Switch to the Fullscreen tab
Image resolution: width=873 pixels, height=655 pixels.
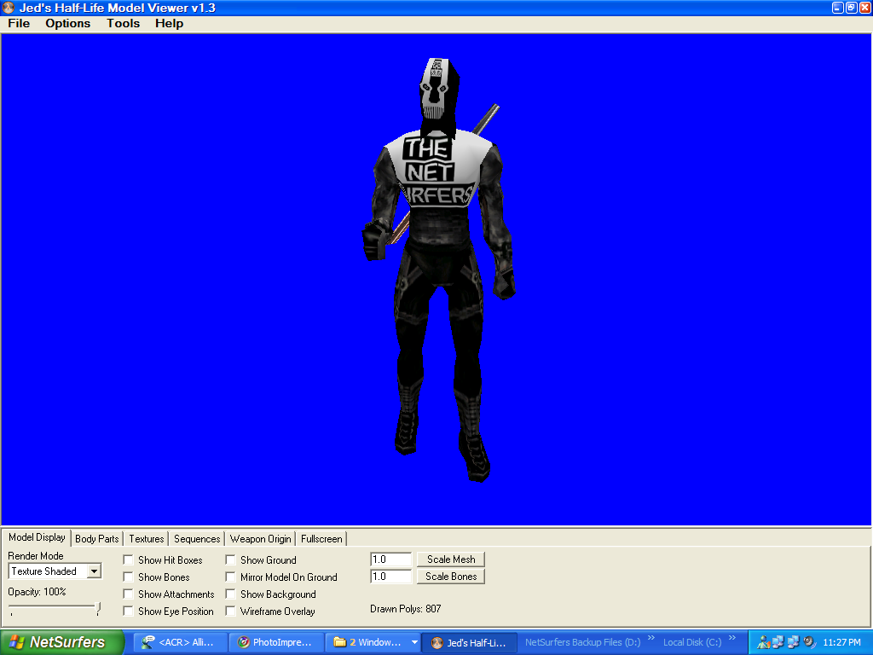point(321,539)
